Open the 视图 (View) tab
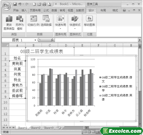Viewport: 143px width, 135px height. click(70, 10)
